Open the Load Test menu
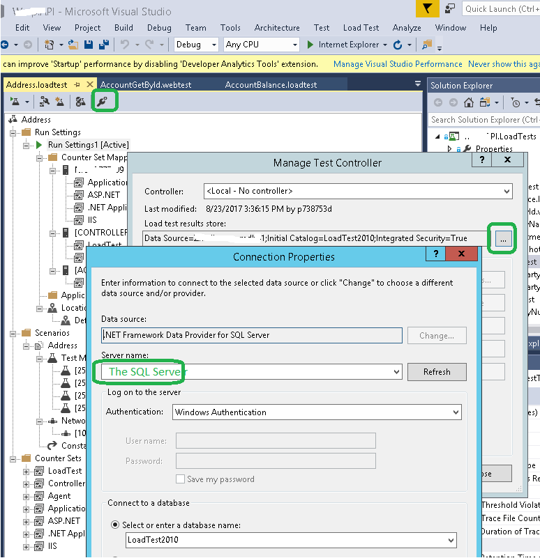 pyautogui.click(x=361, y=28)
